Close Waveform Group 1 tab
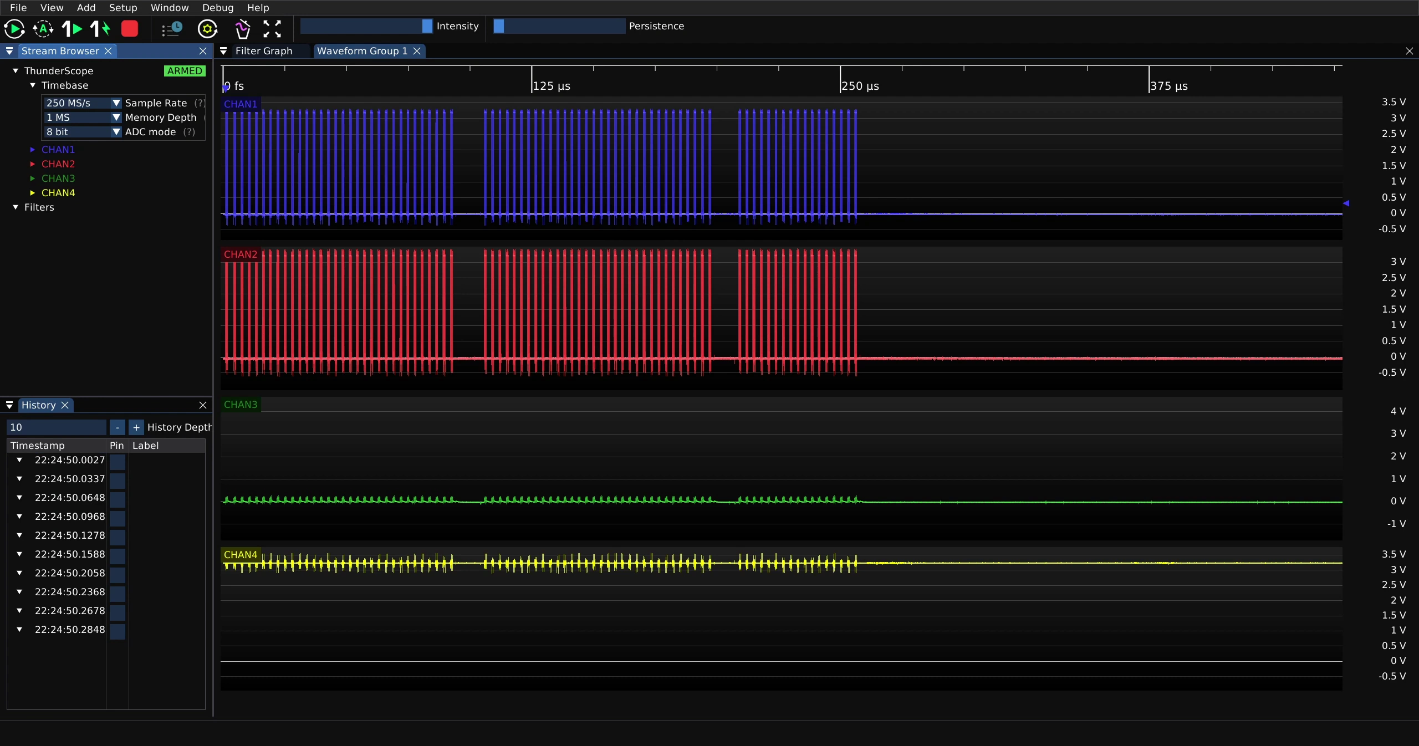 417,51
